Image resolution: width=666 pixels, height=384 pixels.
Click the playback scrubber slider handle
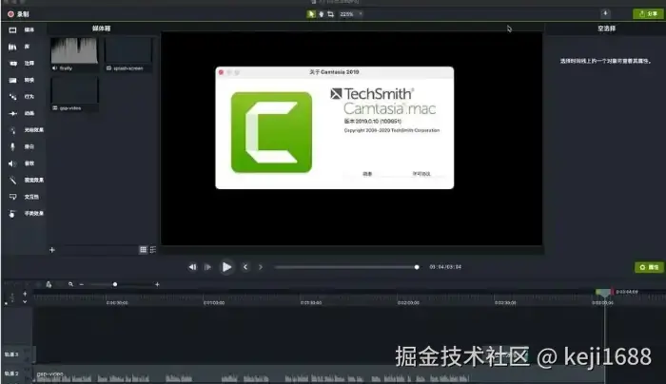417,267
